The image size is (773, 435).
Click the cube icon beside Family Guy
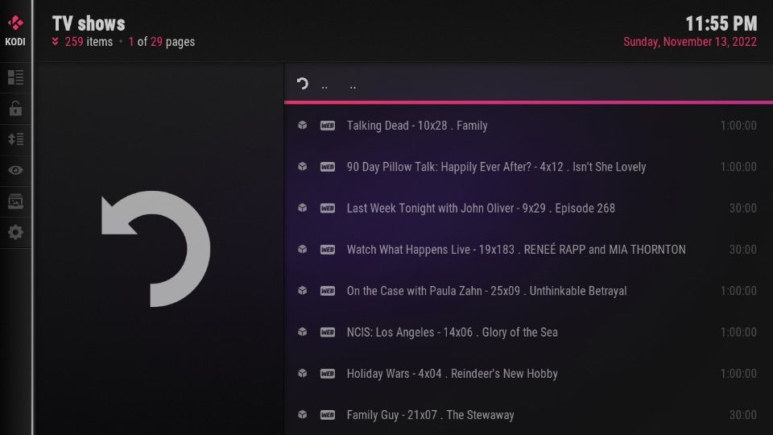pos(302,415)
